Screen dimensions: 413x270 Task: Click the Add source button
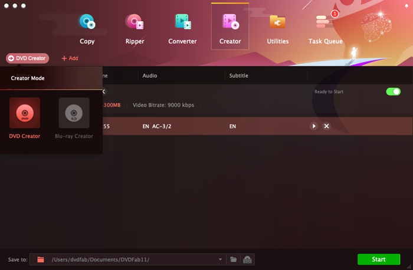(x=70, y=58)
